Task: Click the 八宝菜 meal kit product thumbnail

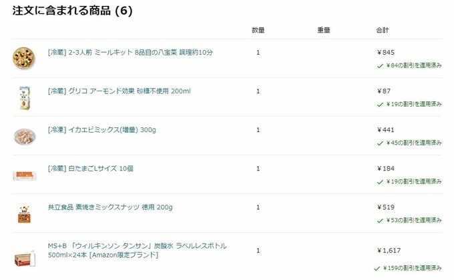Action: coord(23,58)
